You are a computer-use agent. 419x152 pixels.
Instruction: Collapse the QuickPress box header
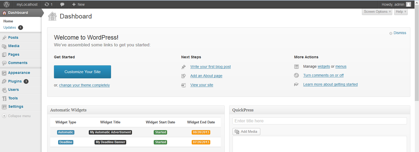pyautogui.click(x=319, y=110)
